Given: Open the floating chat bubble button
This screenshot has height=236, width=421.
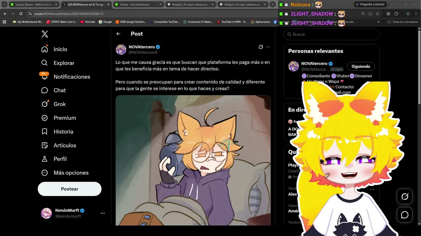Looking at the screenshot, I should 405,215.
